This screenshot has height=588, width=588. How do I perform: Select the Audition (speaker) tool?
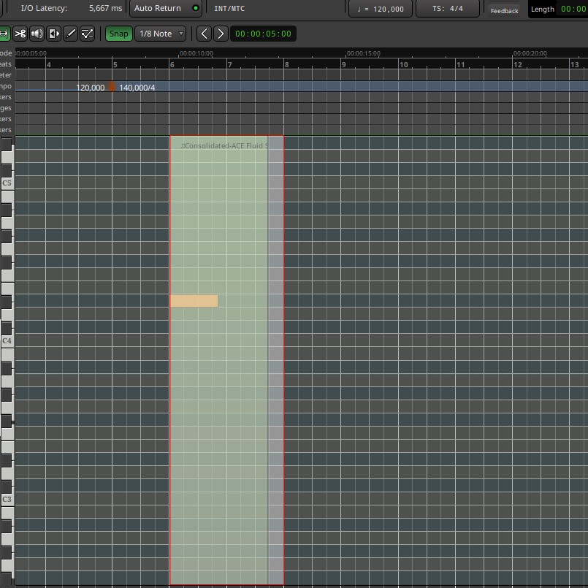click(x=37, y=34)
